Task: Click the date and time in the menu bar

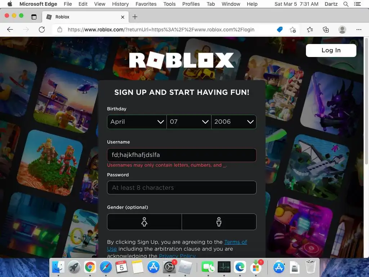Action: tap(296, 4)
